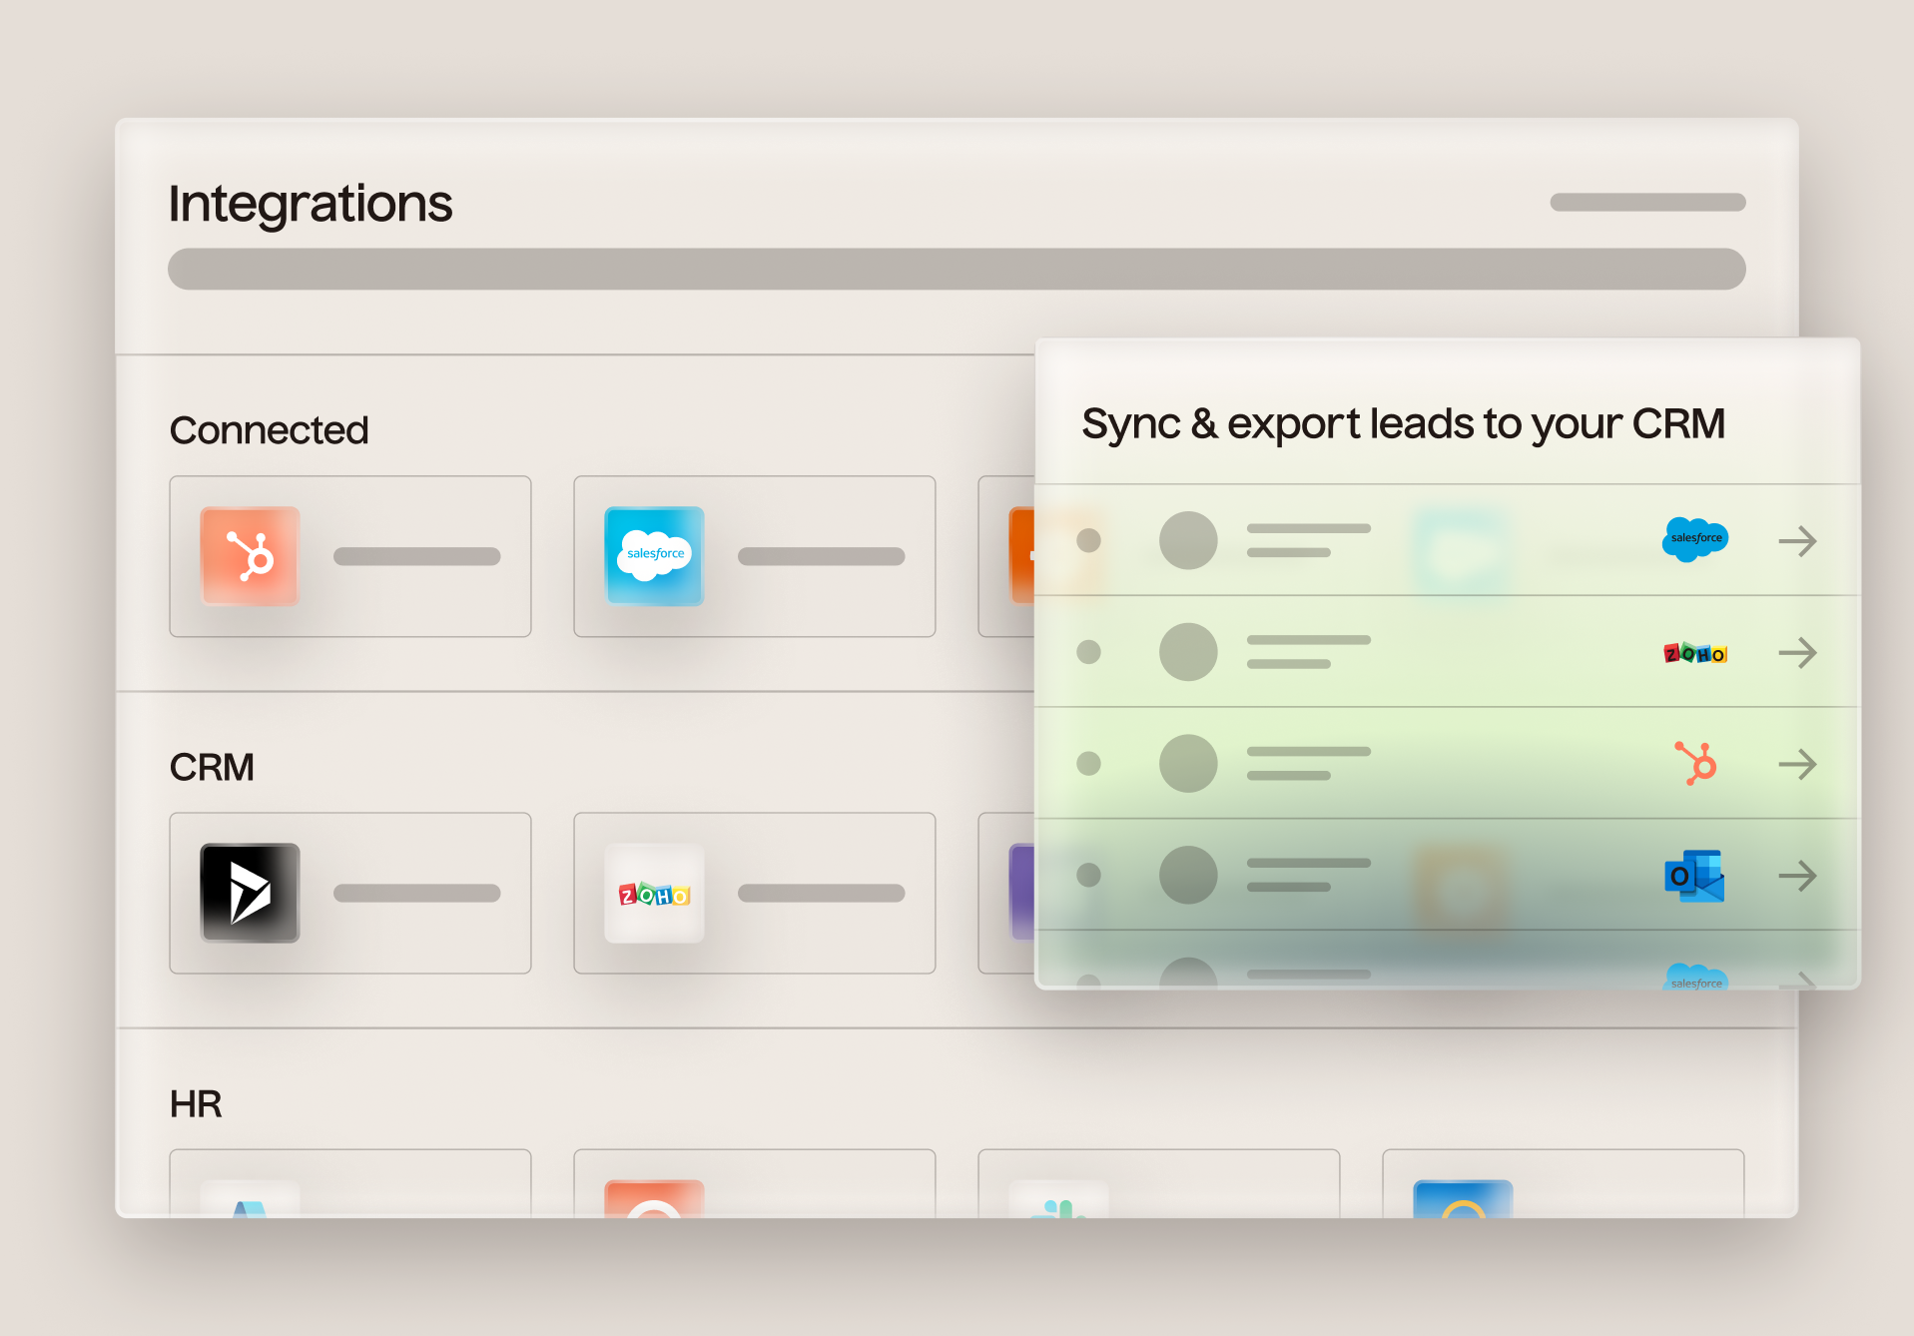Screen dimensions: 1914x1336
Task: Click the arrow next to Salesforce lead row
Action: click(x=1797, y=541)
